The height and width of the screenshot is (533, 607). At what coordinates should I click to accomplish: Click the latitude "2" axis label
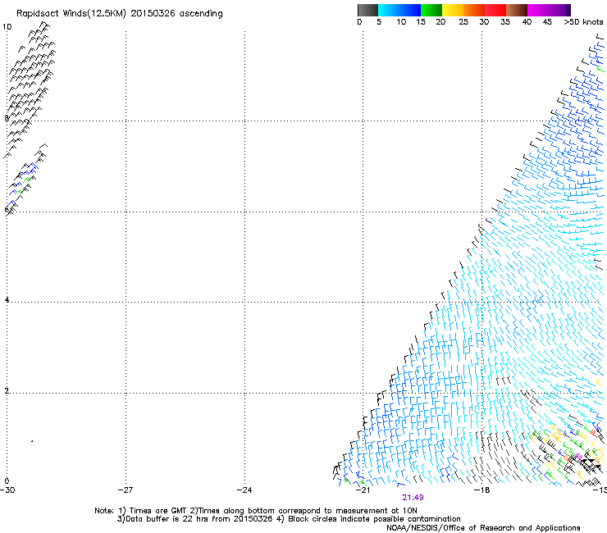point(7,390)
